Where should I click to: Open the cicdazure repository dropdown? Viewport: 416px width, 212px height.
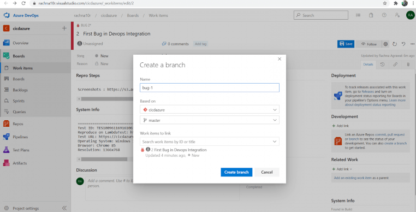pyautogui.click(x=209, y=109)
